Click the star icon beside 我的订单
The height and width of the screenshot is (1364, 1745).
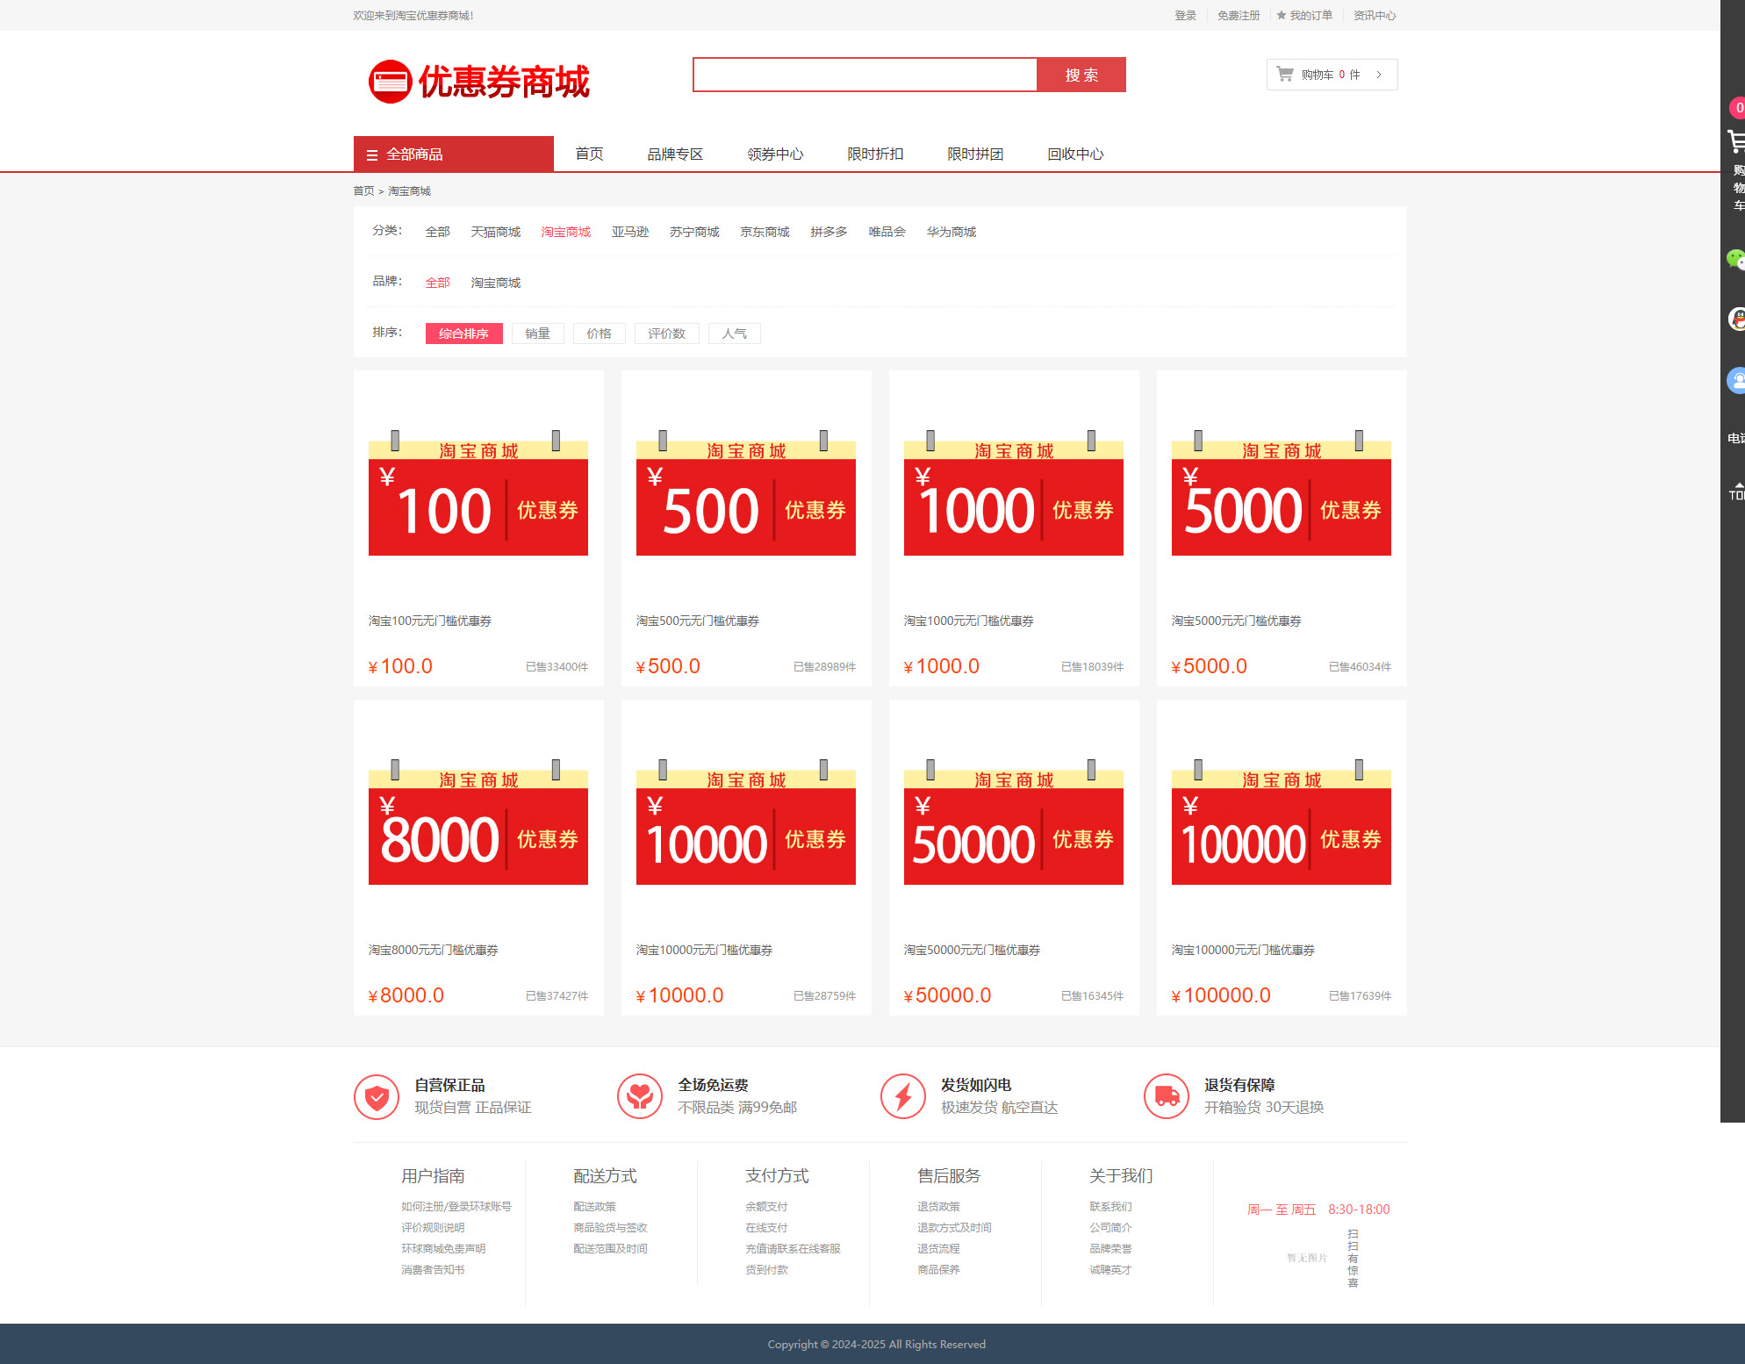click(1281, 15)
